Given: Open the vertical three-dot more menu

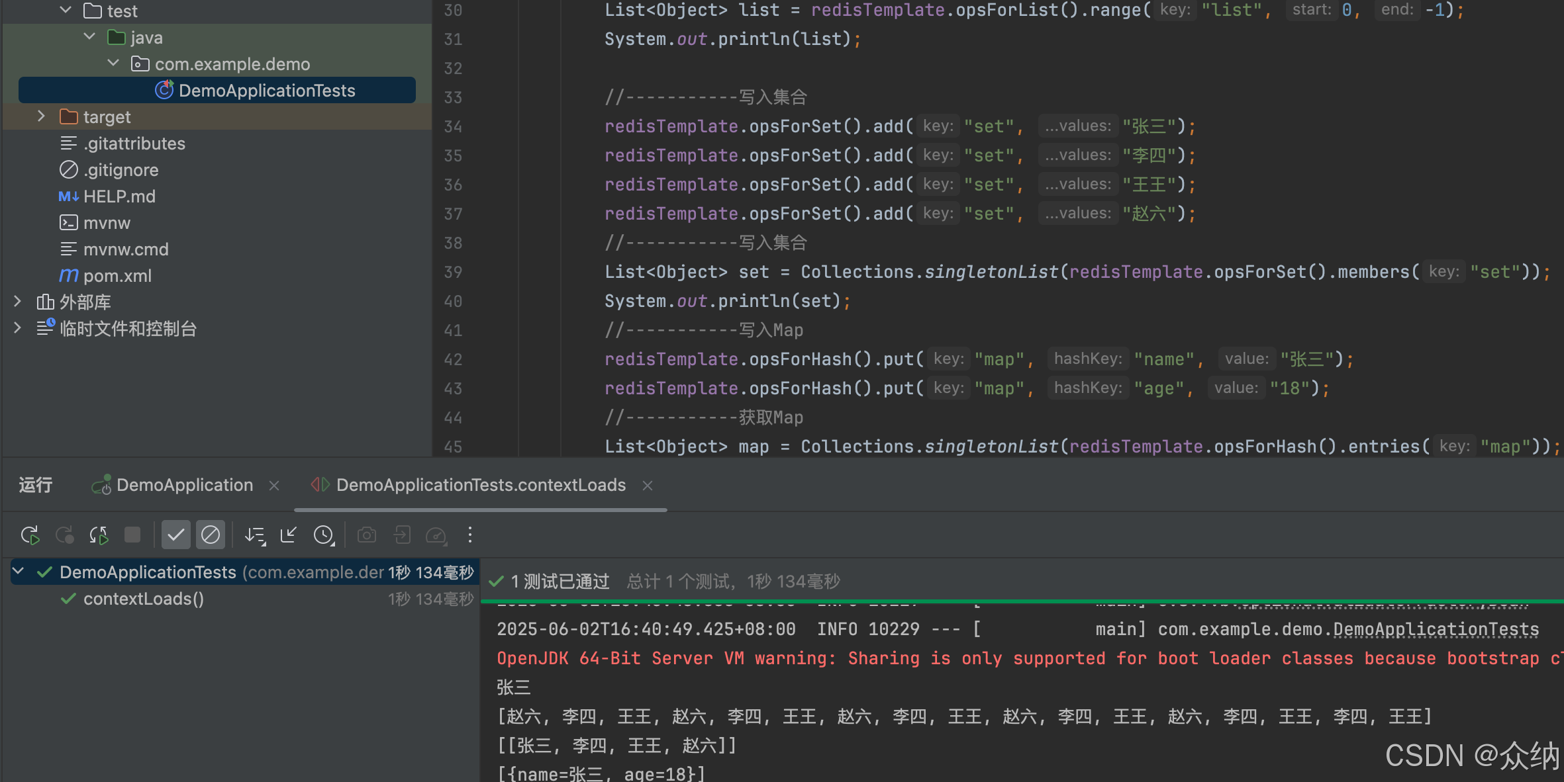Looking at the screenshot, I should click(470, 535).
